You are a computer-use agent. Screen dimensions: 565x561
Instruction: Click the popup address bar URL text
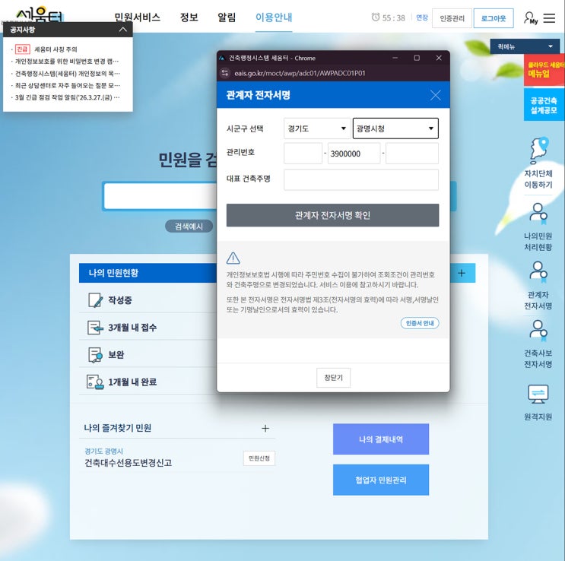pyautogui.click(x=300, y=73)
